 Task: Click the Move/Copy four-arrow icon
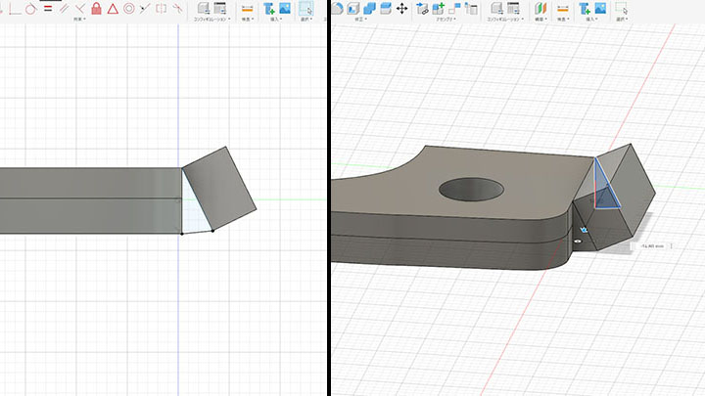401,8
